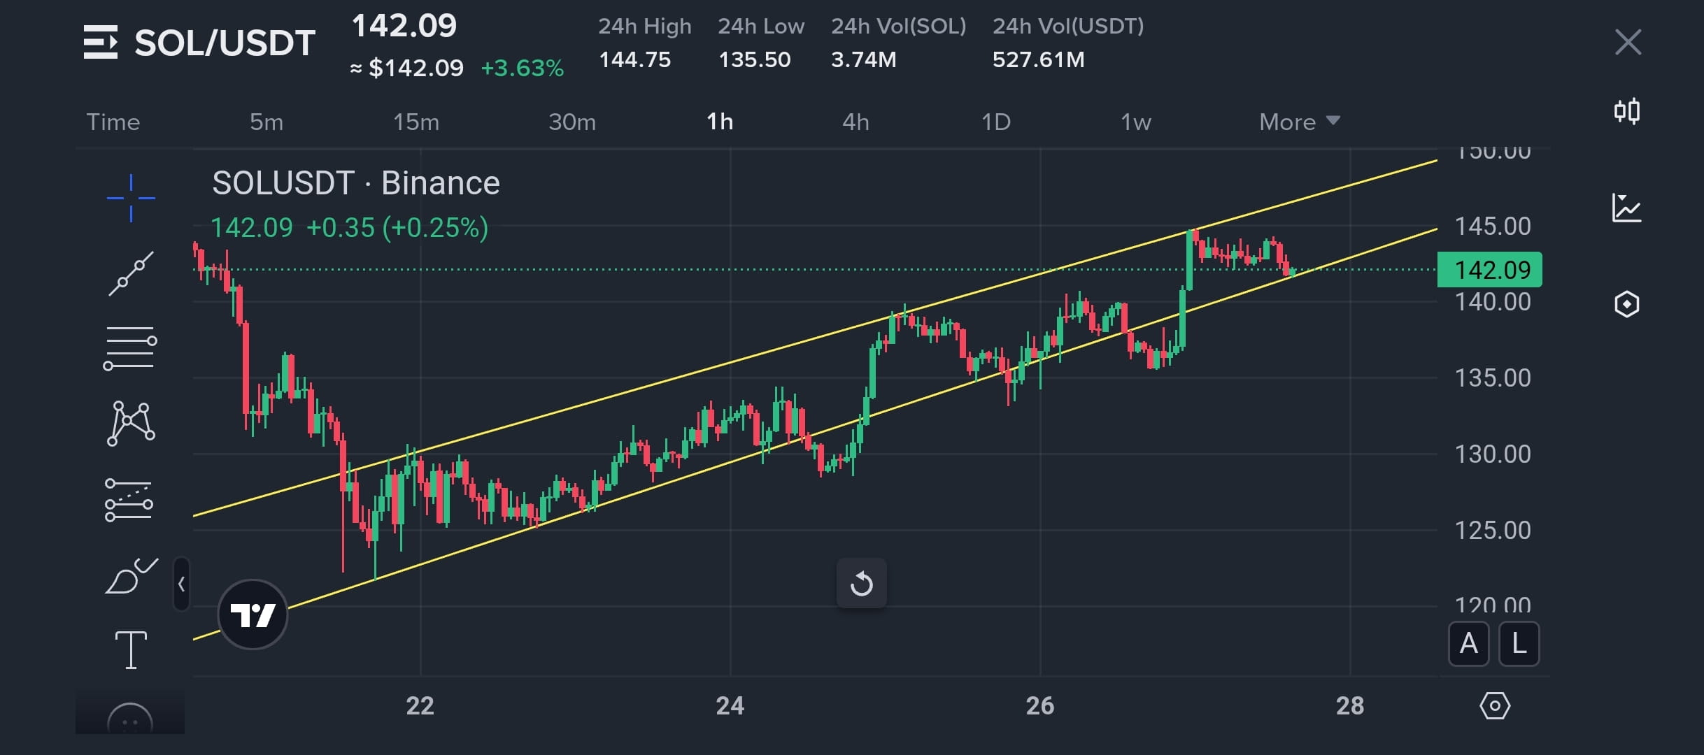Select the XABCD pattern tool
This screenshot has height=755, width=1704.
pyautogui.click(x=131, y=424)
